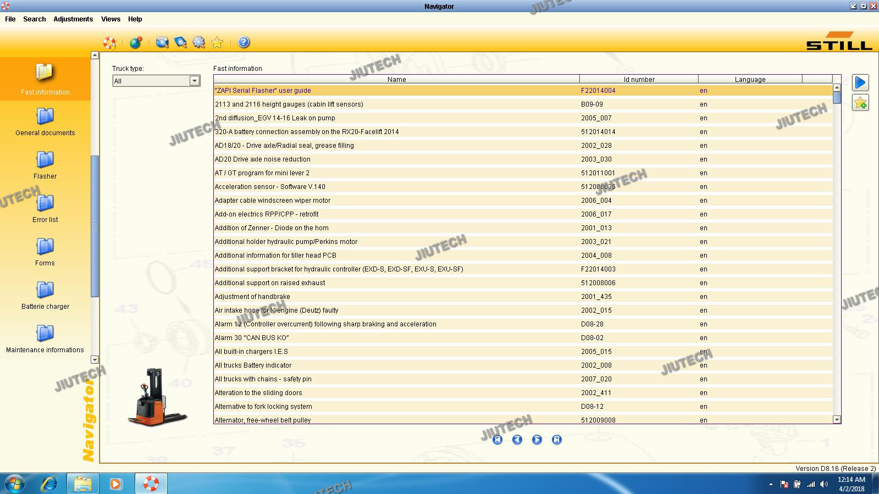Click the lifebuoy with lock toolbar icon
Screen dimensions: 879x494
point(109,42)
